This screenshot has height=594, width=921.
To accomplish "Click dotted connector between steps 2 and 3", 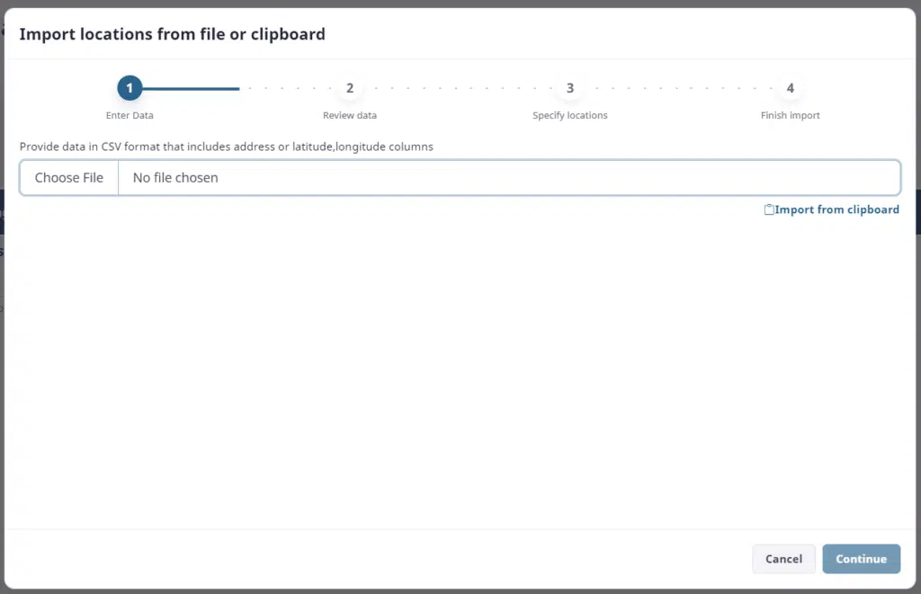I will coord(460,88).
